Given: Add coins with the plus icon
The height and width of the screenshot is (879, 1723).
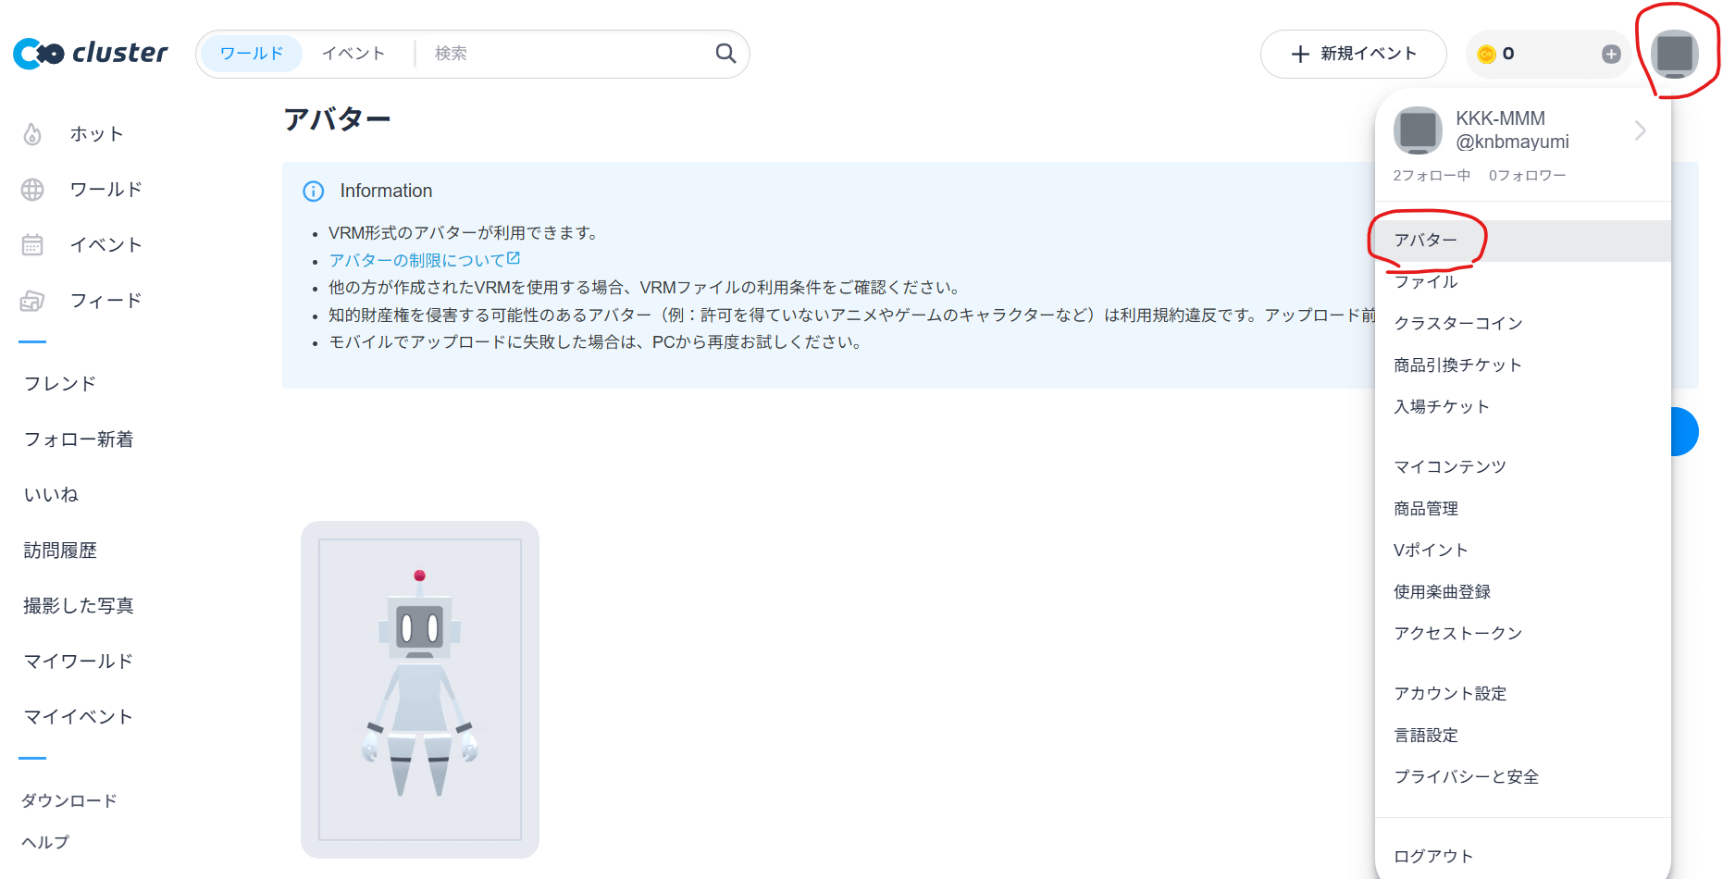Looking at the screenshot, I should pyautogui.click(x=1611, y=55).
